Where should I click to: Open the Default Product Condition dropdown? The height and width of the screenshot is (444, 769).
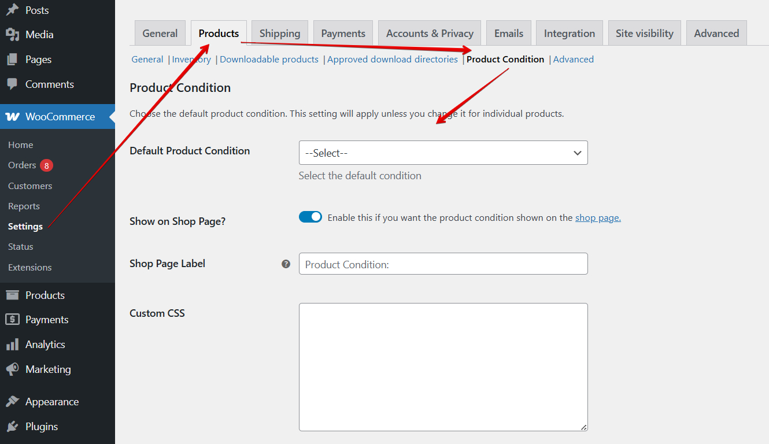(443, 153)
